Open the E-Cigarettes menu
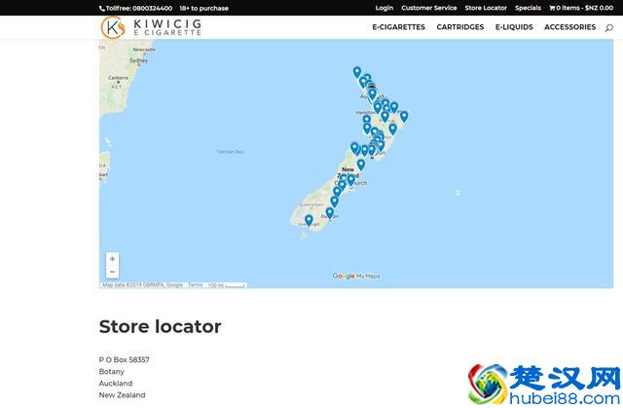The image size is (623, 408). 398,27
